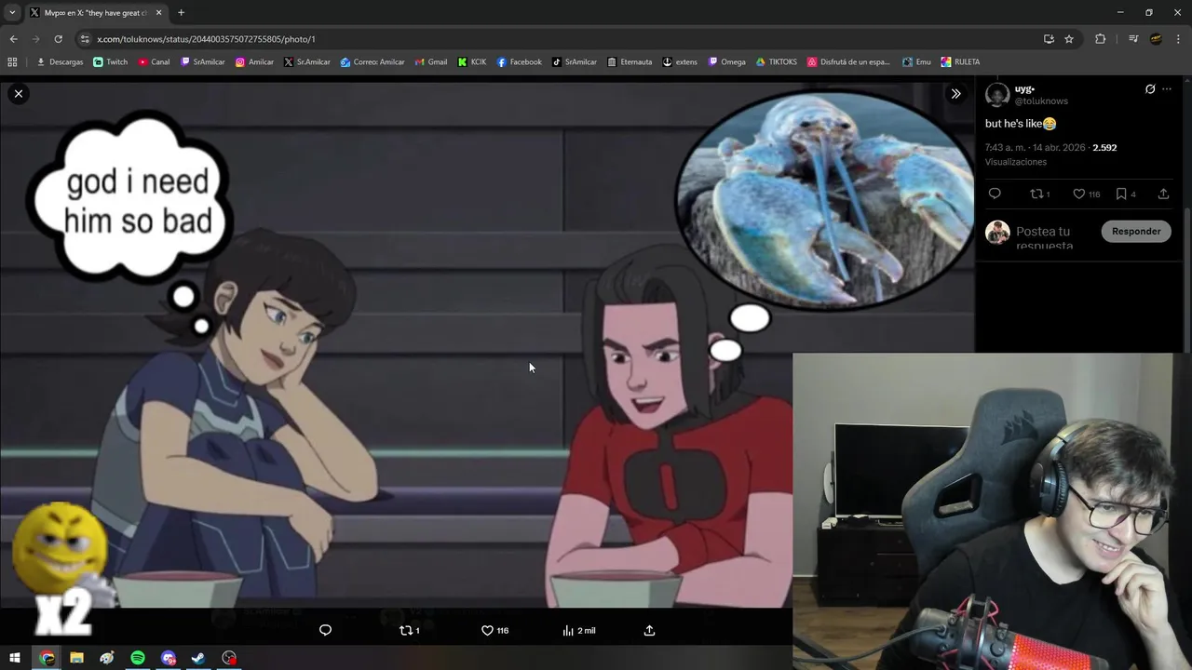Open the Canal bookmark
This screenshot has width=1192, height=670.
[155, 62]
